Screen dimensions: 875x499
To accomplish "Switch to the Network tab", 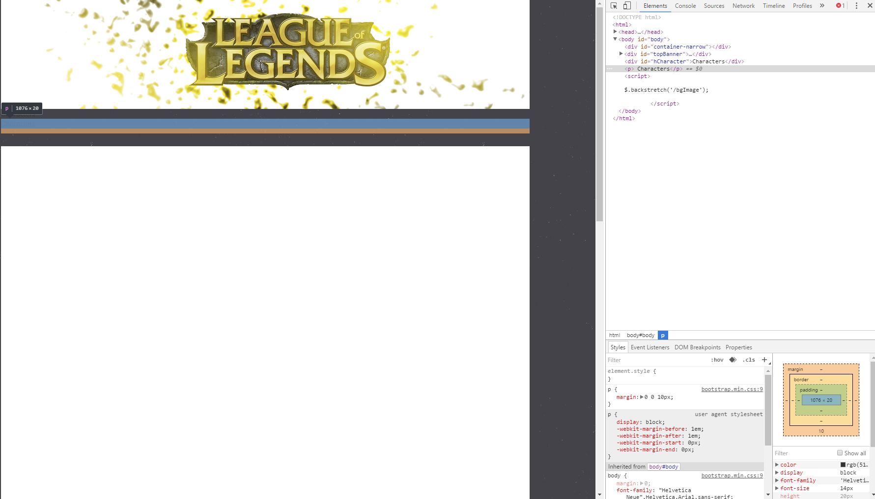I will 743,6.
